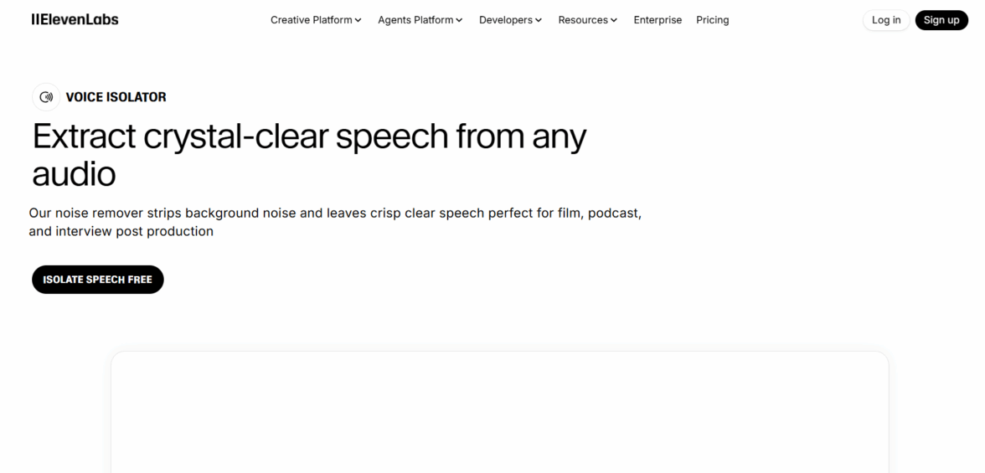This screenshot has width=985, height=473.
Task: Click the ElevenLabs logo wordmark
Action: [80, 19]
